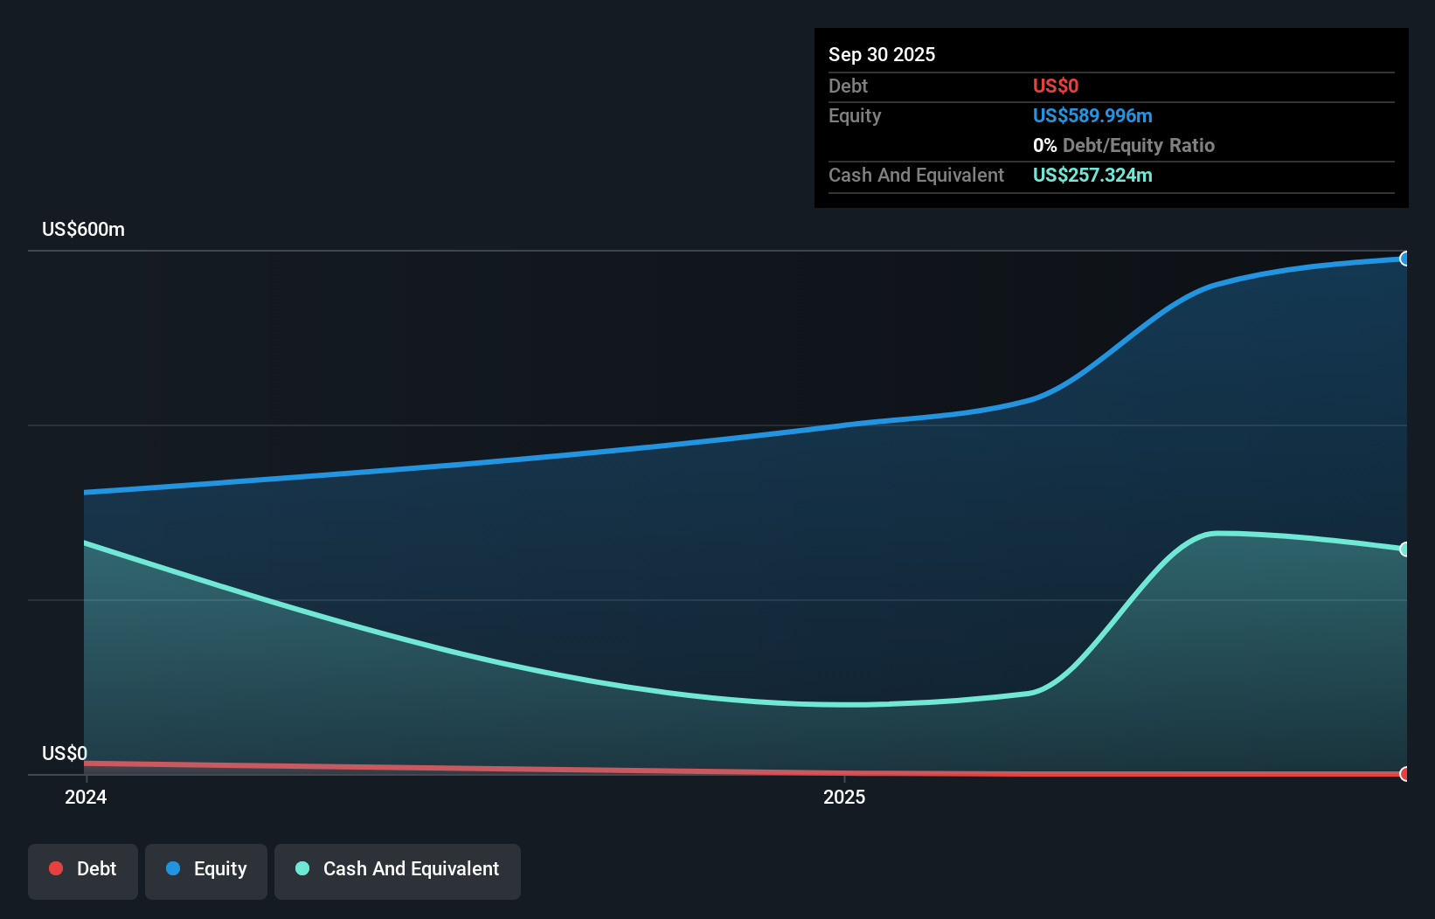Select the 2025 axis label

[844, 797]
